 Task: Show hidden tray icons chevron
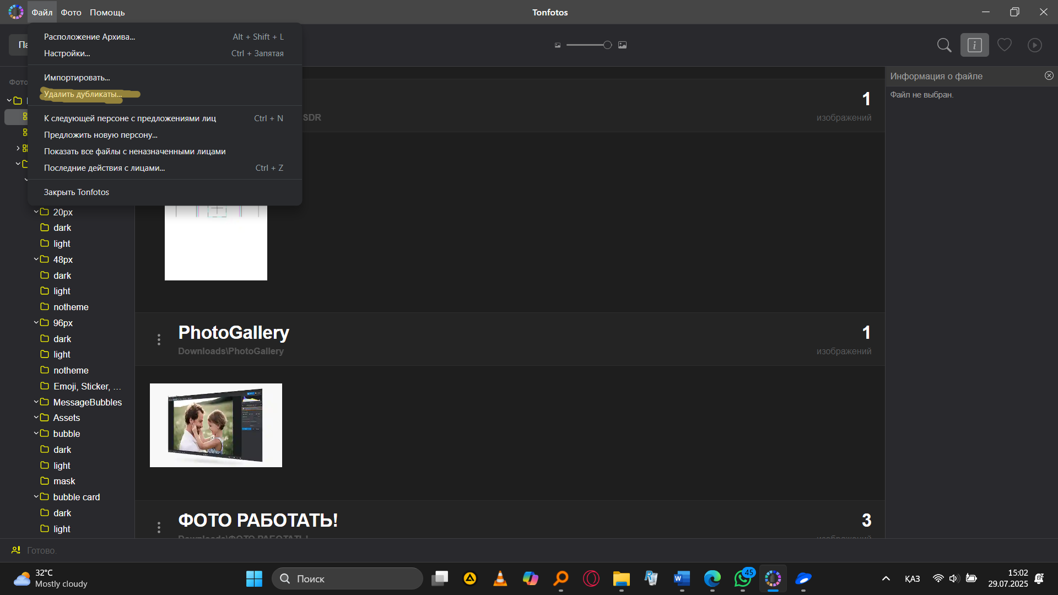[886, 578]
